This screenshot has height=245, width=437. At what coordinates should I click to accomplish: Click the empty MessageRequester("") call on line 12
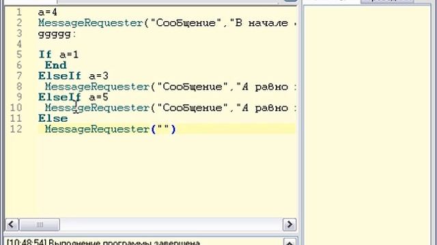(111, 129)
